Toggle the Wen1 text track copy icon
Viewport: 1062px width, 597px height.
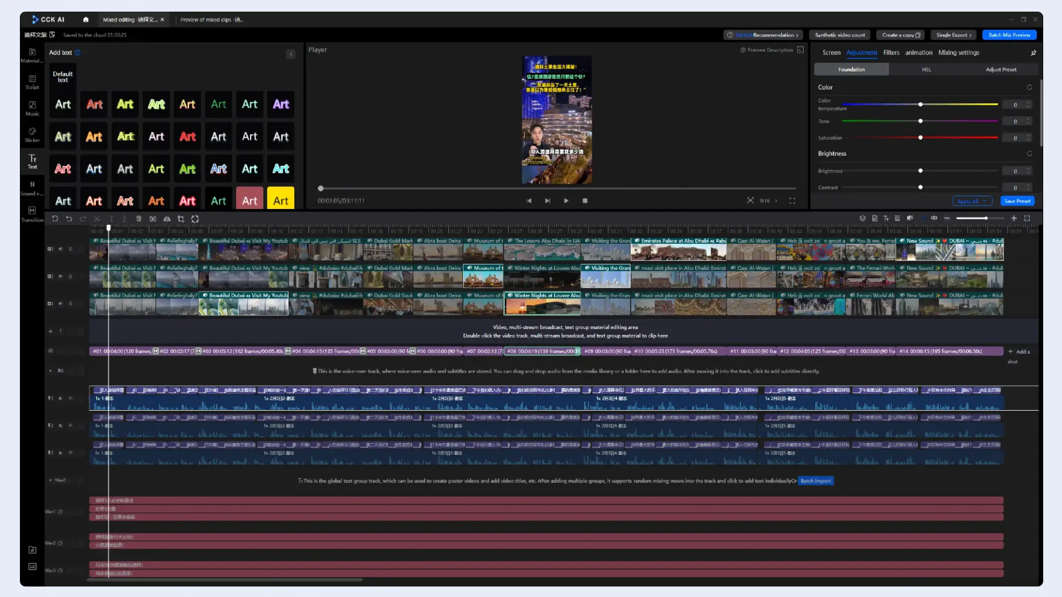[60, 512]
